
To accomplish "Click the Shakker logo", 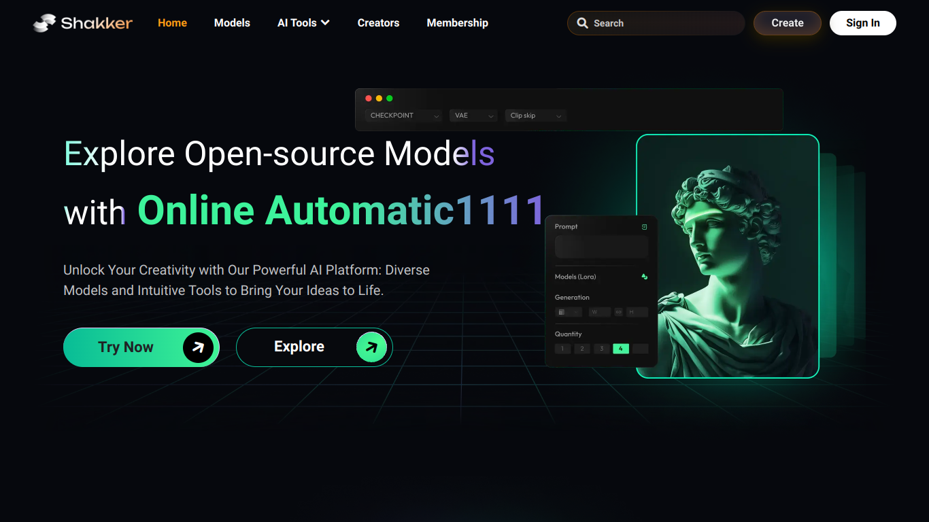I will [82, 23].
